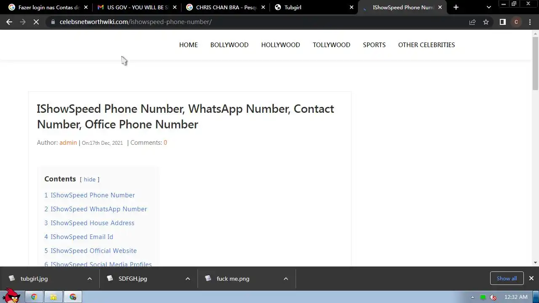This screenshot has height=303, width=539.
Task: Click the page vertical scrollbar thumb
Action: tap(535, 63)
